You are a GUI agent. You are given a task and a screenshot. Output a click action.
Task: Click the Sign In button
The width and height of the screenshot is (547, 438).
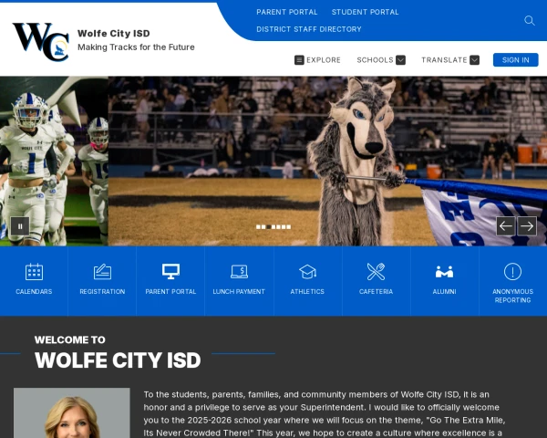[515, 60]
